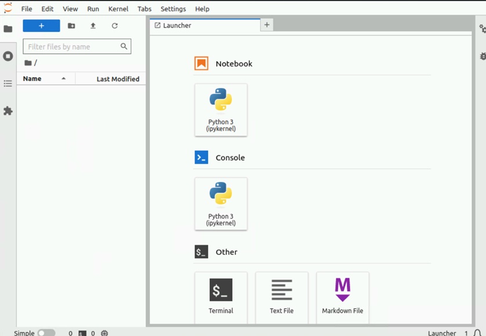
Task: Click the Filter files by name field
Action: point(77,46)
